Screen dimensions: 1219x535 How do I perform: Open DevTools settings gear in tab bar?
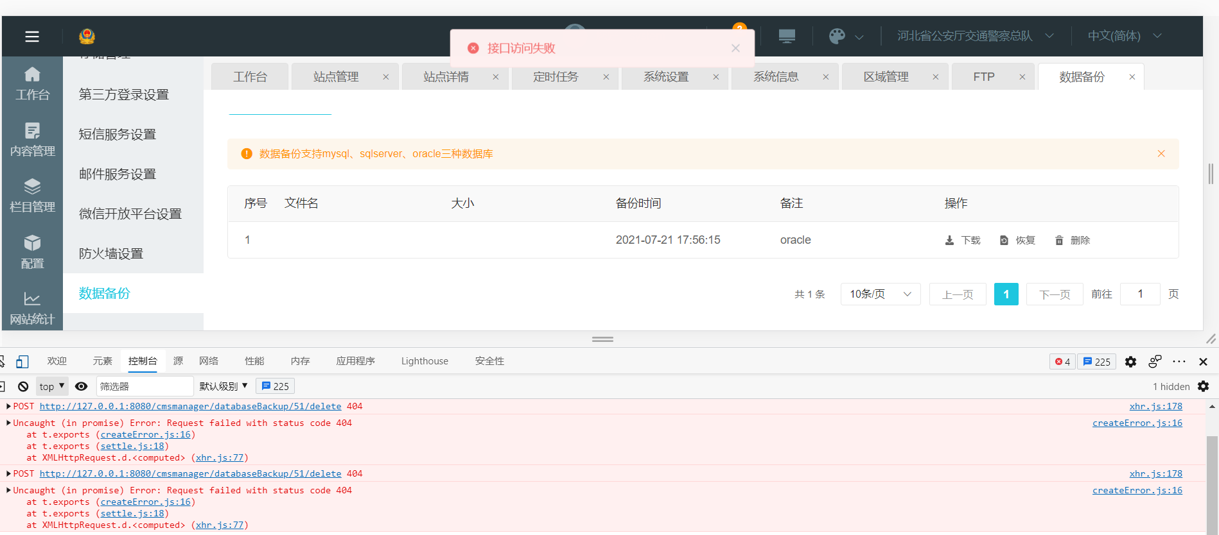coord(1130,362)
